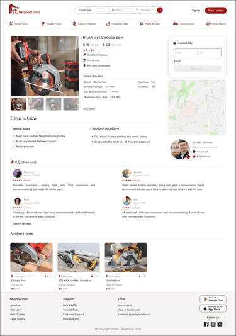
Task: Open the 20V MAX Cordless Brushless item
Action: 75,281
